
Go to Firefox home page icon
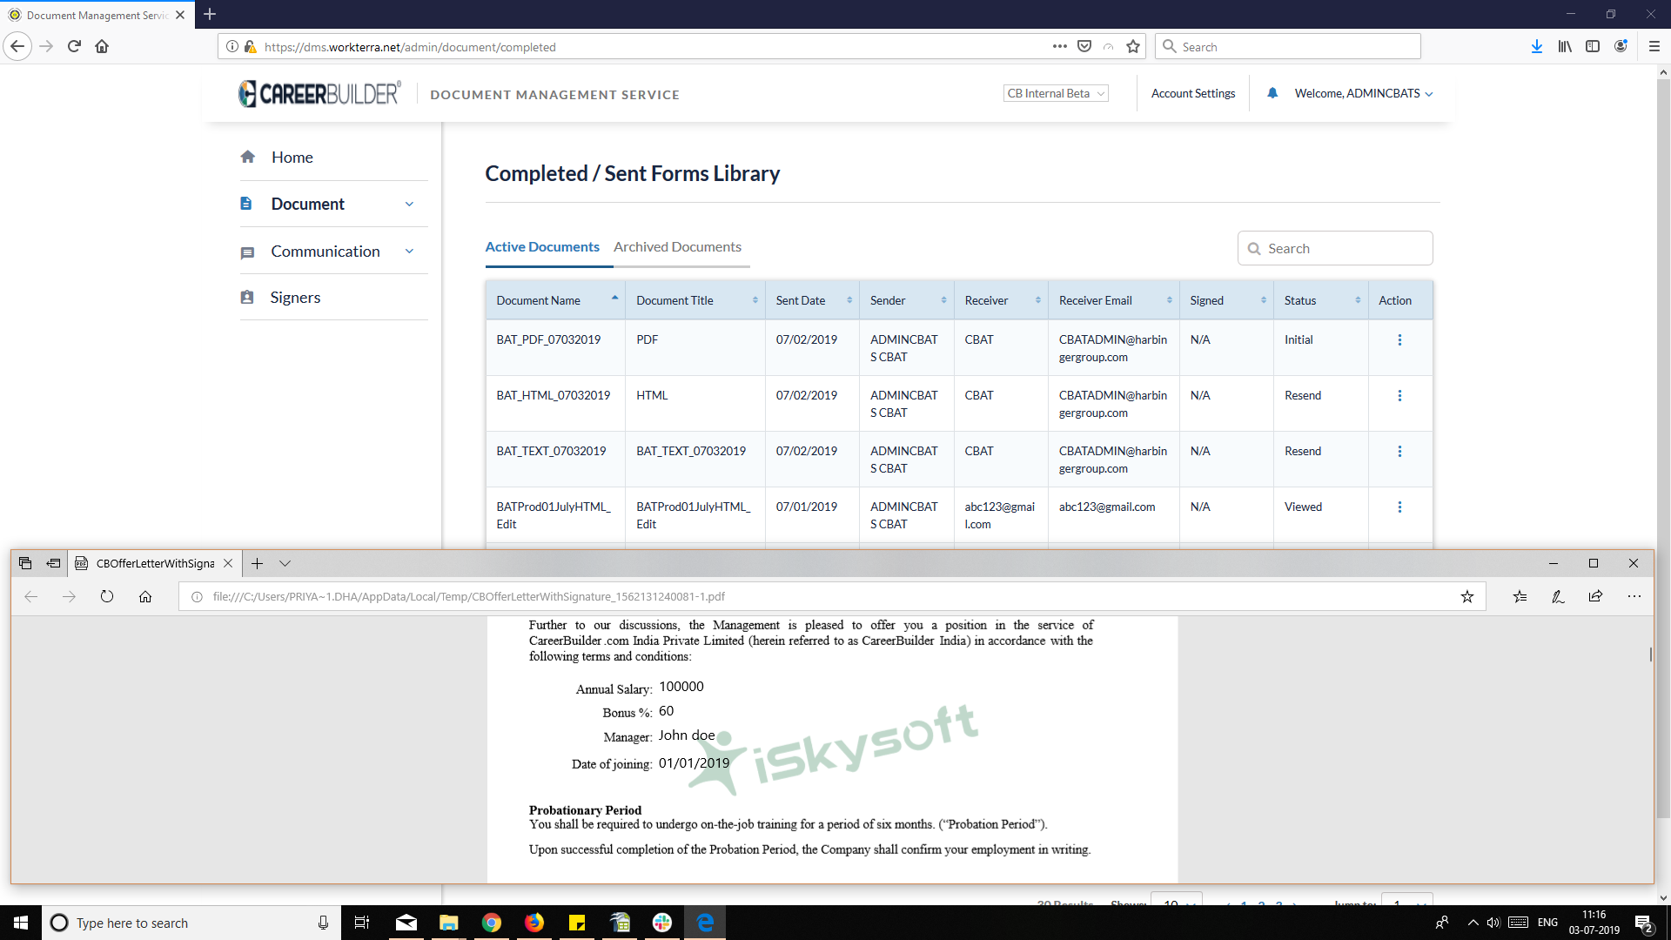[102, 46]
